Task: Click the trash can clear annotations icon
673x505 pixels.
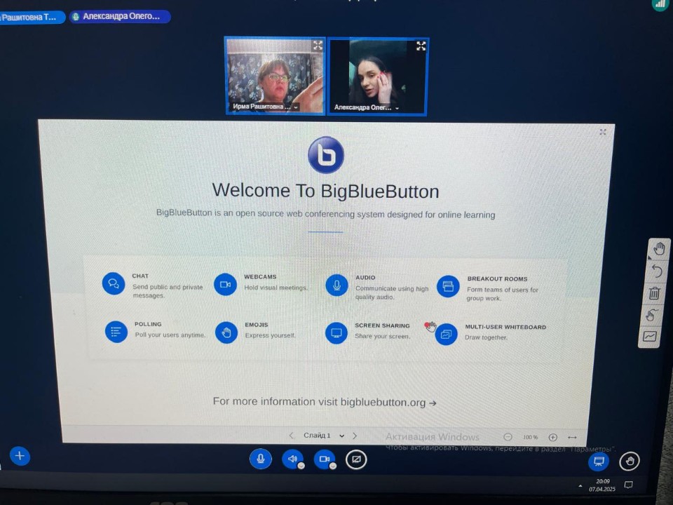Action: click(655, 292)
